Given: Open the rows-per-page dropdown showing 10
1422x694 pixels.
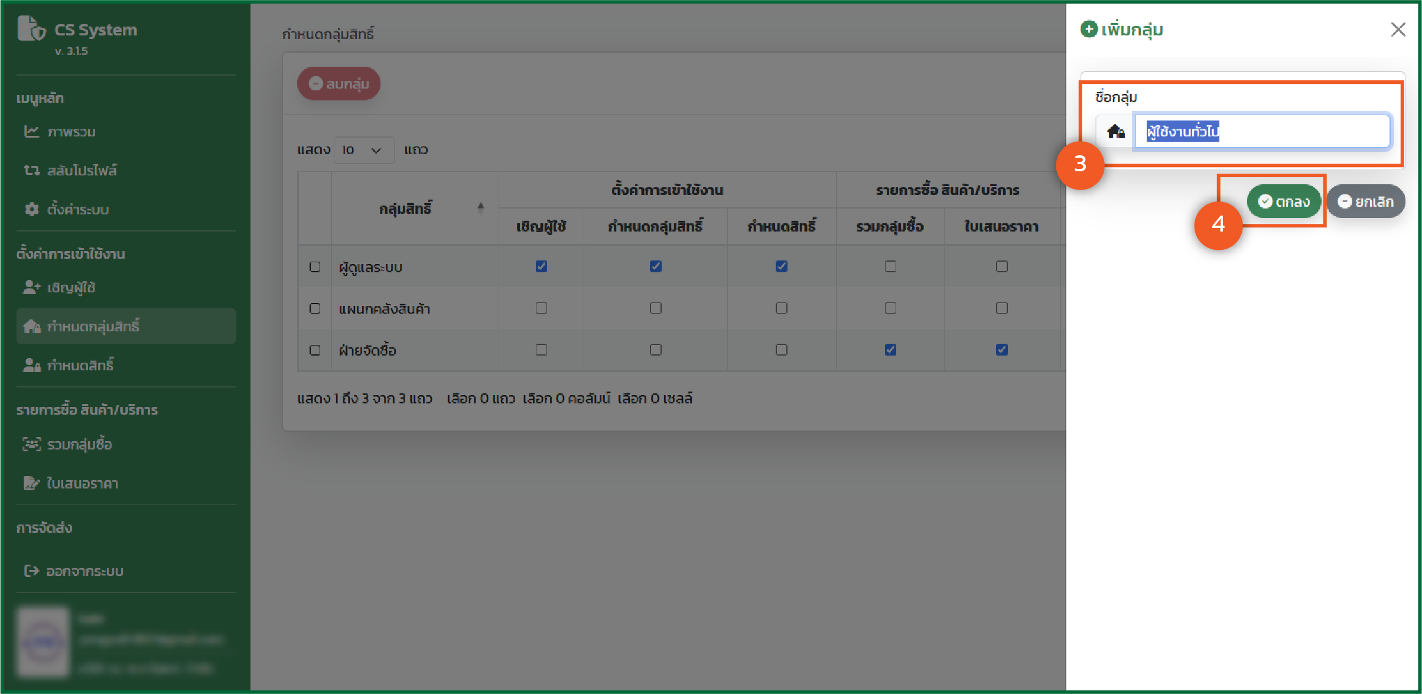Looking at the screenshot, I should click(x=363, y=150).
